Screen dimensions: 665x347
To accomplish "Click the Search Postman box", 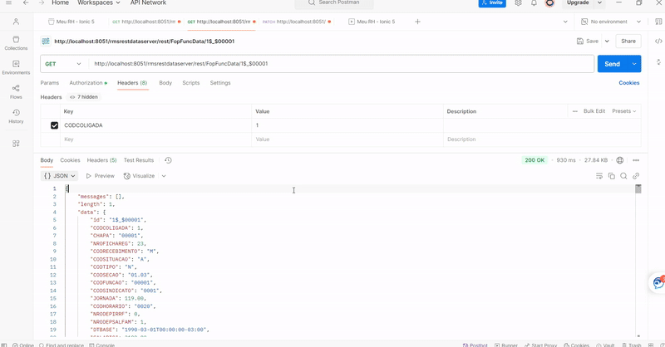I will coord(334,3).
